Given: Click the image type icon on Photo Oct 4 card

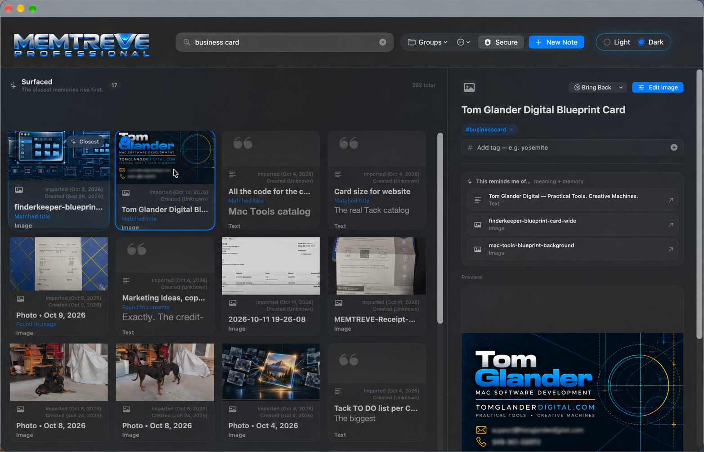Looking at the screenshot, I should [233, 409].
